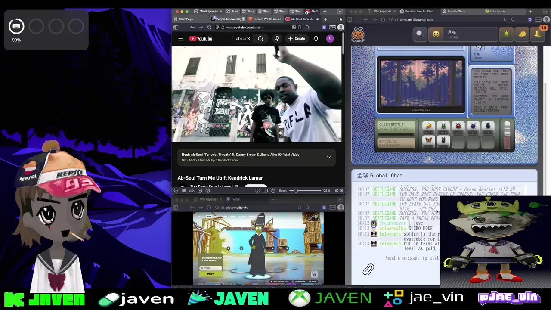Image resolution: width=551 pixels, height=310 pixels.
Task: Reload the YouTube page
Action: [209, 27]
